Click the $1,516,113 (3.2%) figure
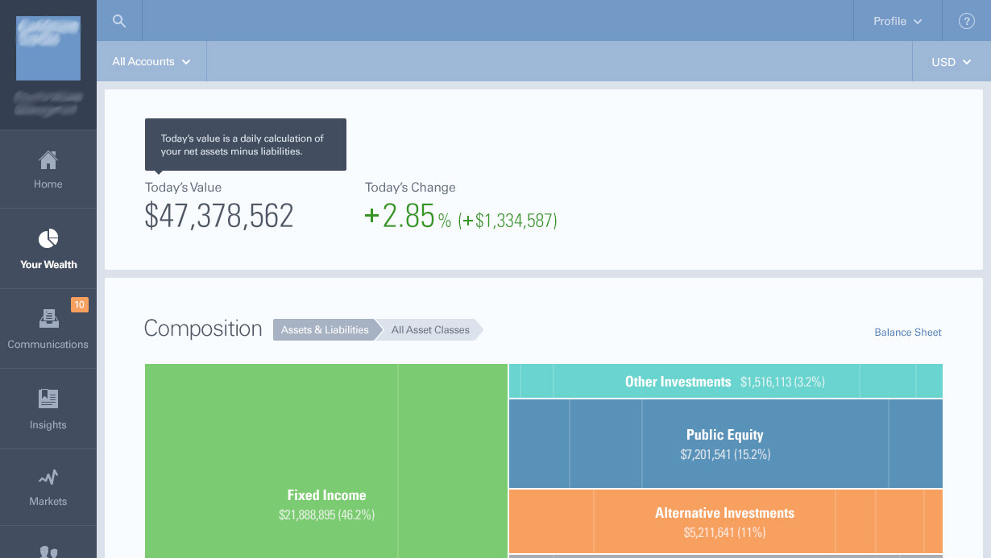 click(782, 382)
